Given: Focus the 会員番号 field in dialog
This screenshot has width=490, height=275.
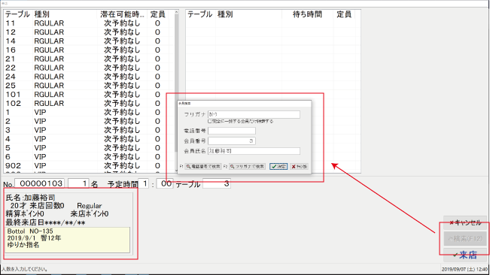Looking at the screenshot, I should point(232,141).
